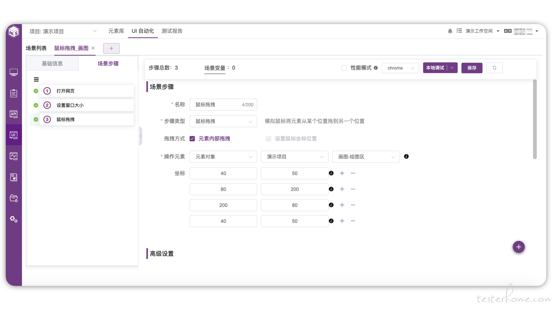Switch to the 场景列表 tab
552x310 pixels.
click(36, 48)
